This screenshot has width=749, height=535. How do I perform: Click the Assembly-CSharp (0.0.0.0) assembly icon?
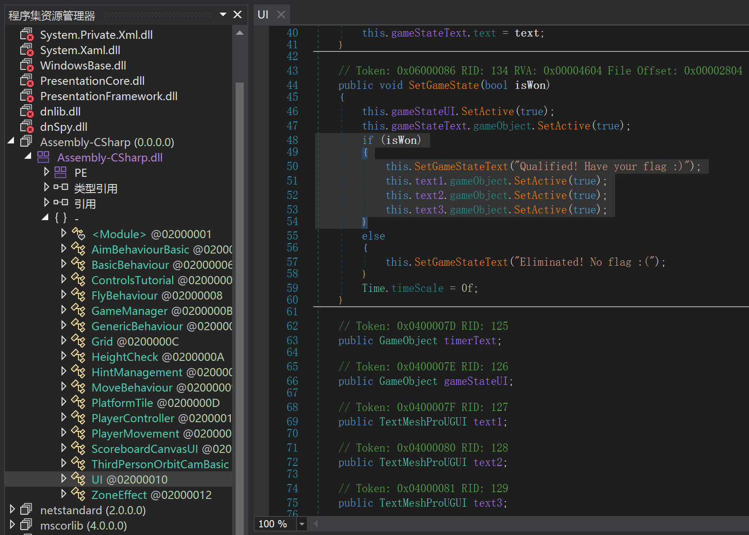[x=27, y=142]
